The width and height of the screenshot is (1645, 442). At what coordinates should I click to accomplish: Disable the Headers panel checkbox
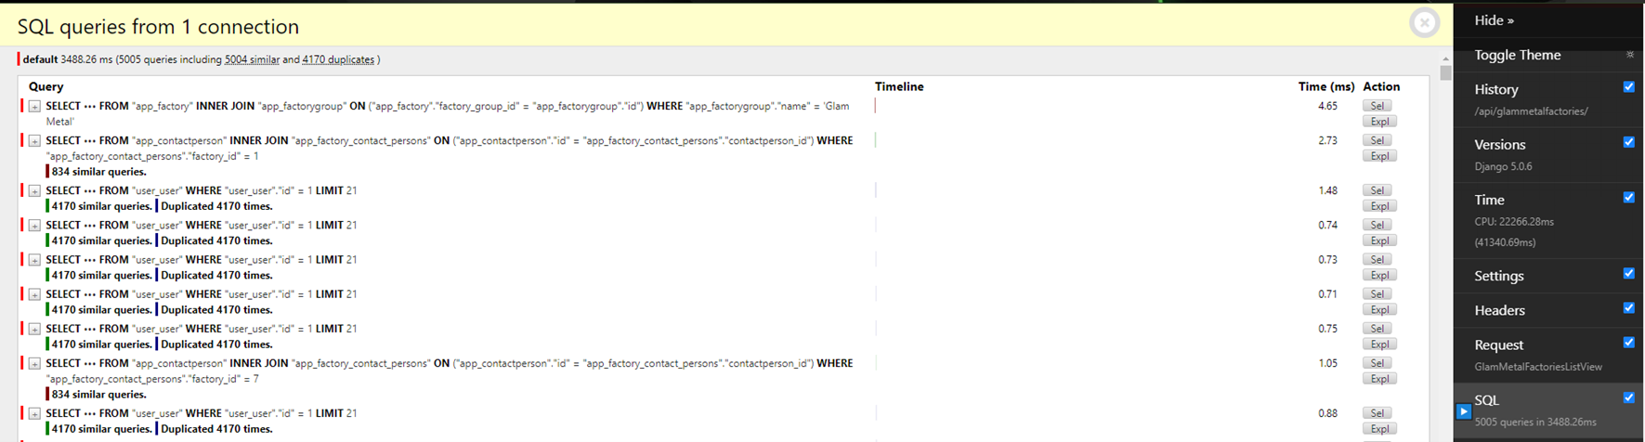point(1628,307)
